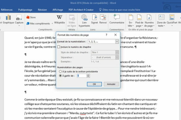Open Mes compléments

click(x=38, y=23)
